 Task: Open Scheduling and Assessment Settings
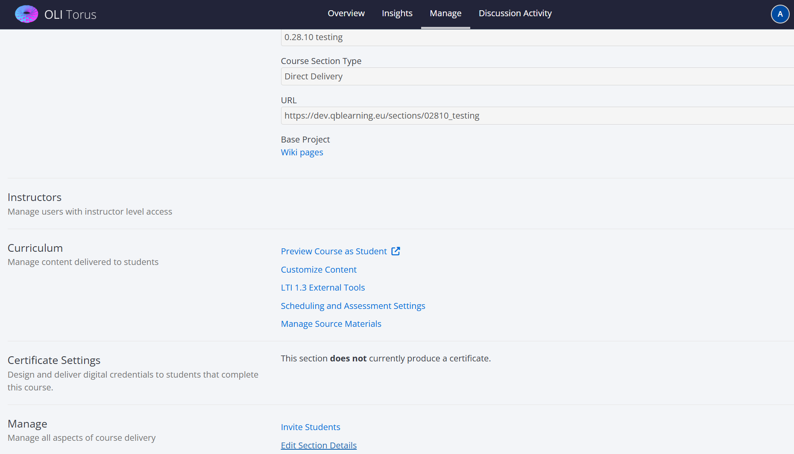[353, 306]
